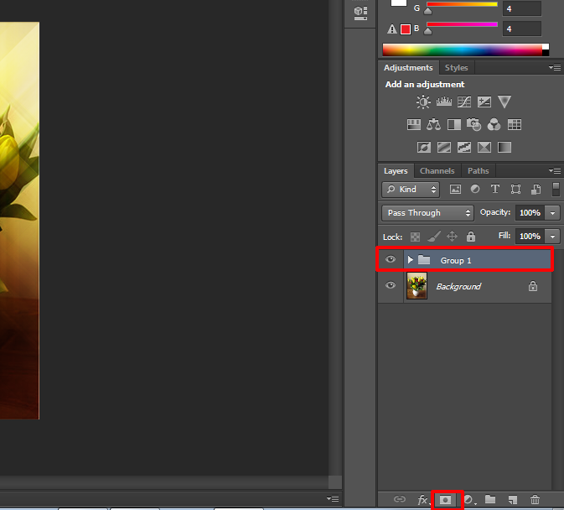The width and height of the screenshot is (564, 510).
Task: Click the Background layer lock icon
Action: [533, 286]
